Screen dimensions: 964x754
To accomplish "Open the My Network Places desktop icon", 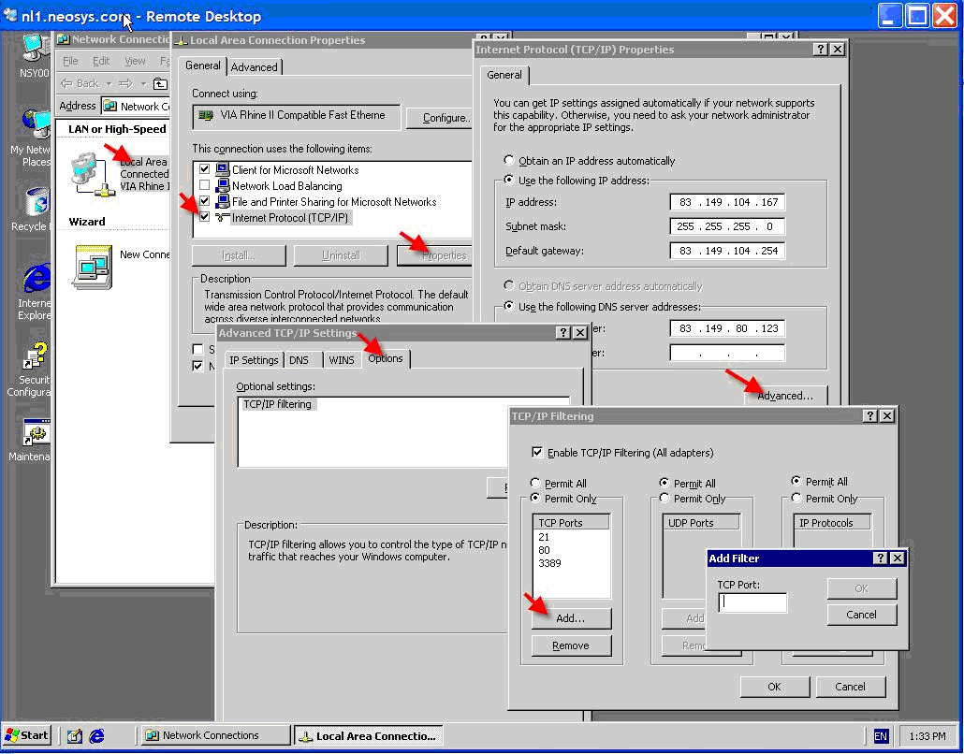I will (36, 126).
